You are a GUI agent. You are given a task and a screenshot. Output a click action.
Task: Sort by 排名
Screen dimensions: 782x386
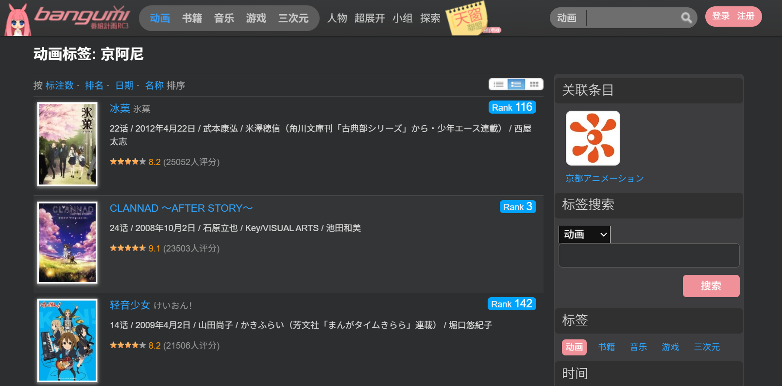pos(94,85)
